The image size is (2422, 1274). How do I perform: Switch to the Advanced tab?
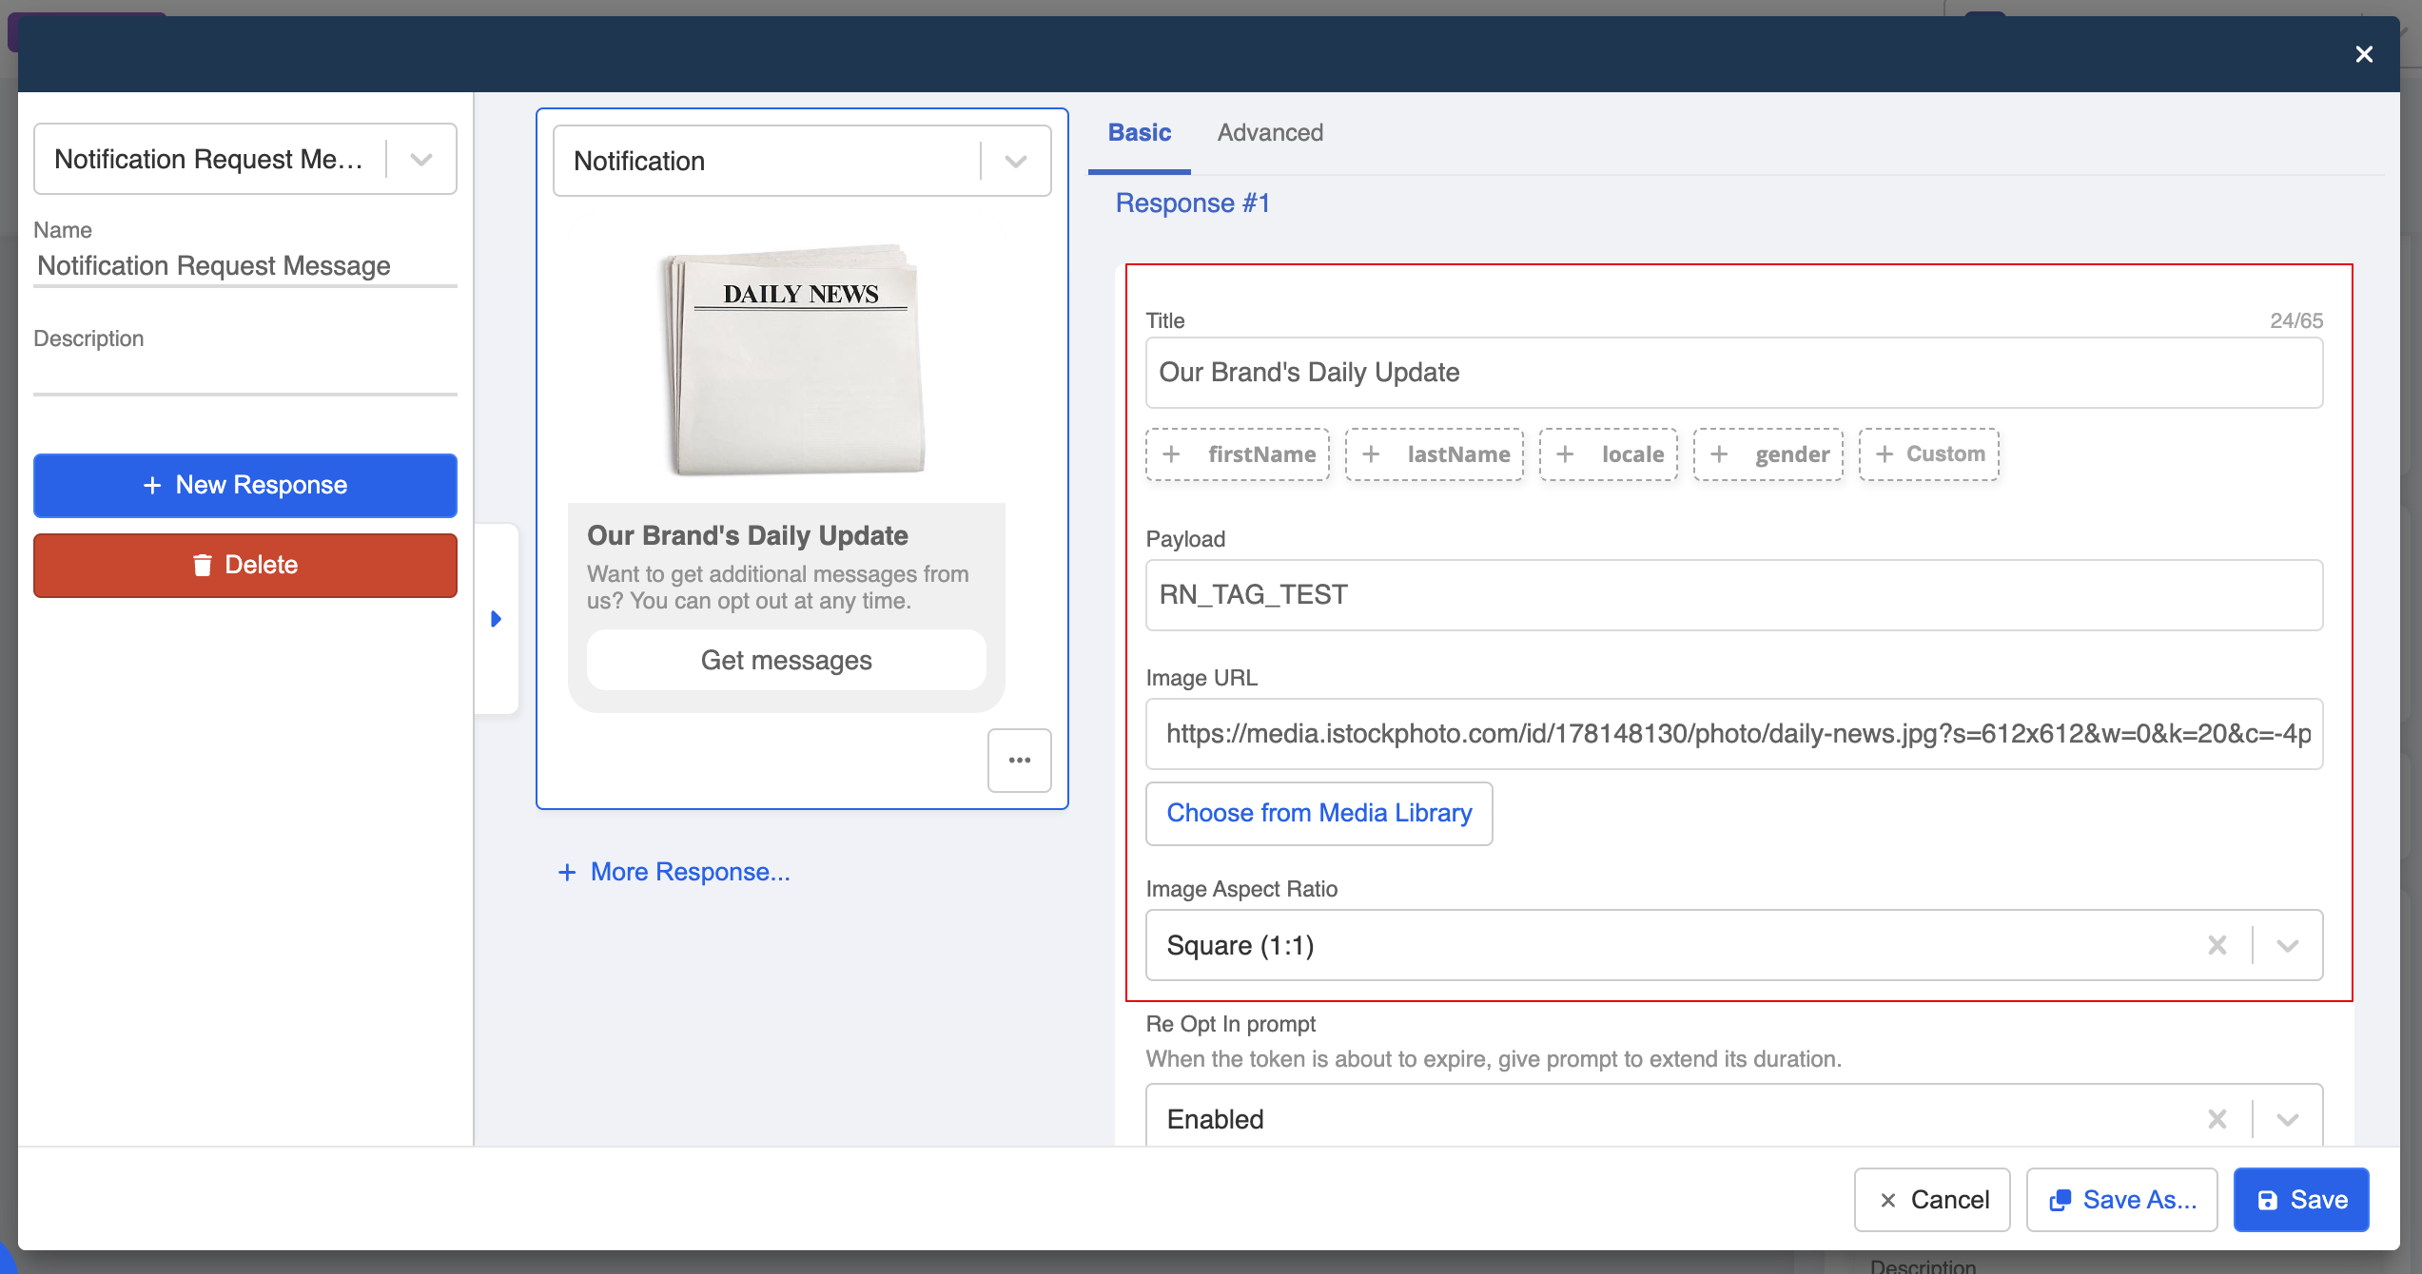coord(1270,132)
